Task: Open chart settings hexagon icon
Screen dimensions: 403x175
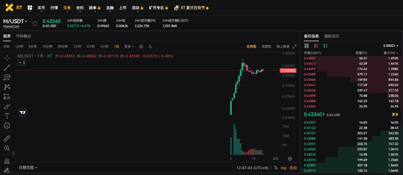Action: [141, 46]
